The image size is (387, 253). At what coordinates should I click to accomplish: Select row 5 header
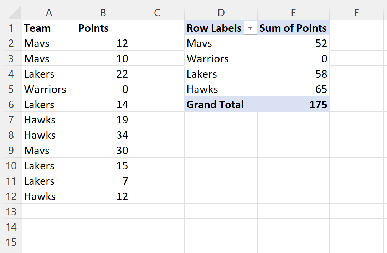tap(11, 89)
